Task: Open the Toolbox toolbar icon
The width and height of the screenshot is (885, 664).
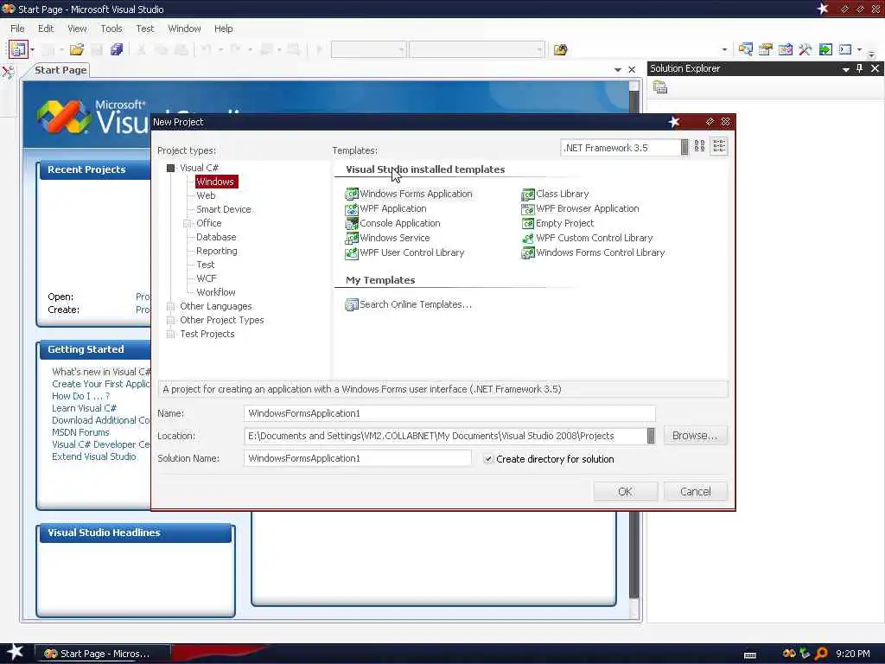Action: click(805, 49)
